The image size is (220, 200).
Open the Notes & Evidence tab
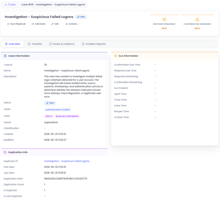point(62,44)
